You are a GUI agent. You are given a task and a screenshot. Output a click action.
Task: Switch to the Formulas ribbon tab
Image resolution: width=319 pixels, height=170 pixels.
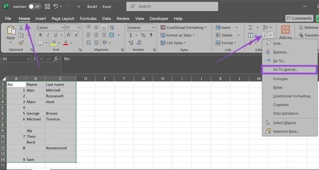tap(88, 19)
